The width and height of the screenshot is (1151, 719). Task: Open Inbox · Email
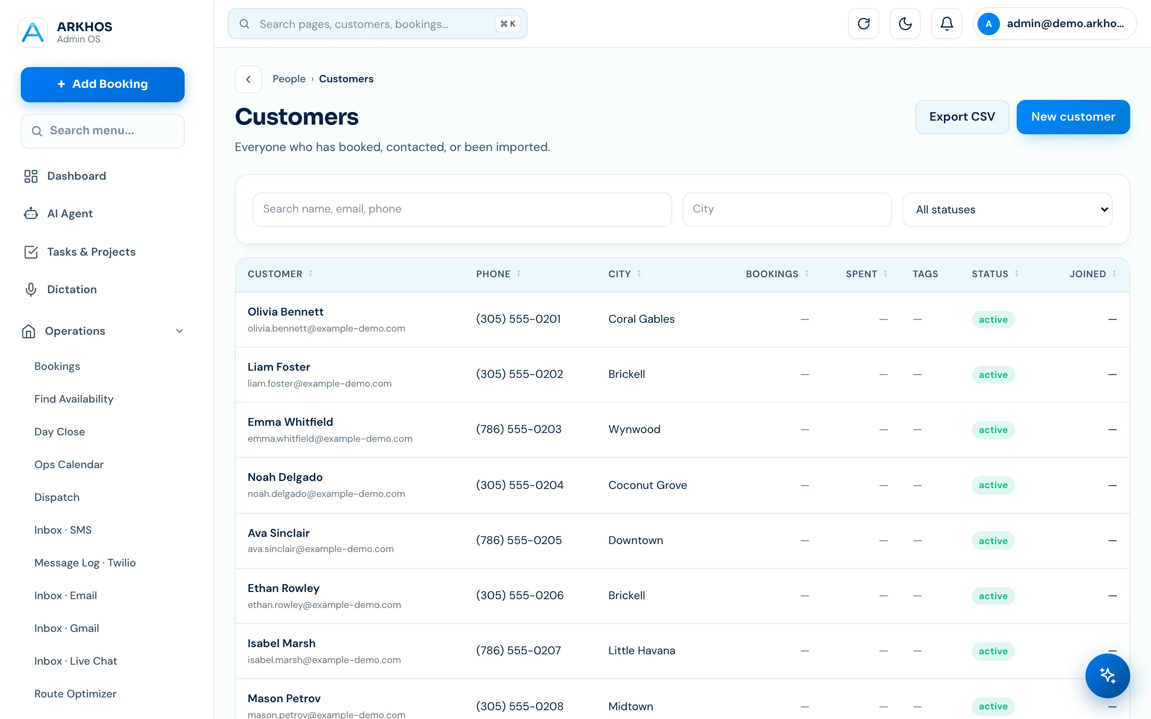click(x=66, y=596)
